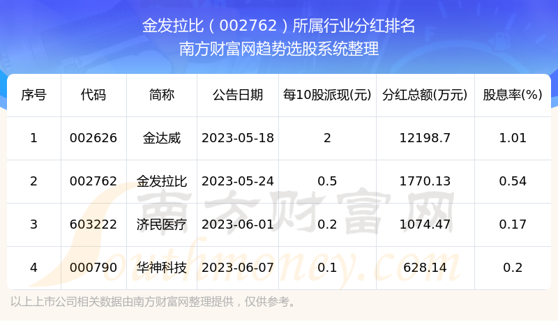The image size is (558, 336).
Task: Click the per-10-share payout 0.2 for 济民医疗
Action: coord(327,224)
